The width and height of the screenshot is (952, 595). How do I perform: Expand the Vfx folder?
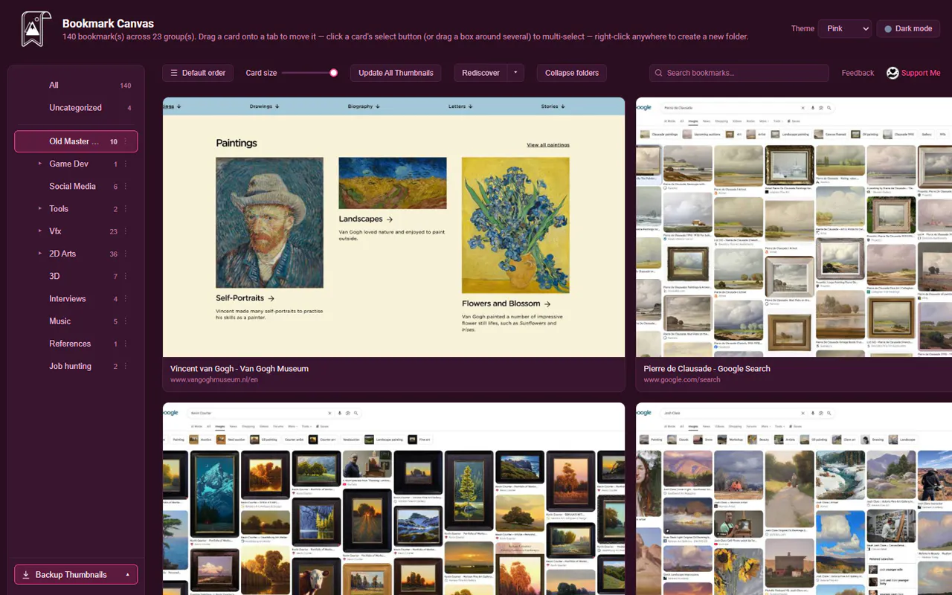coord(40,231)
